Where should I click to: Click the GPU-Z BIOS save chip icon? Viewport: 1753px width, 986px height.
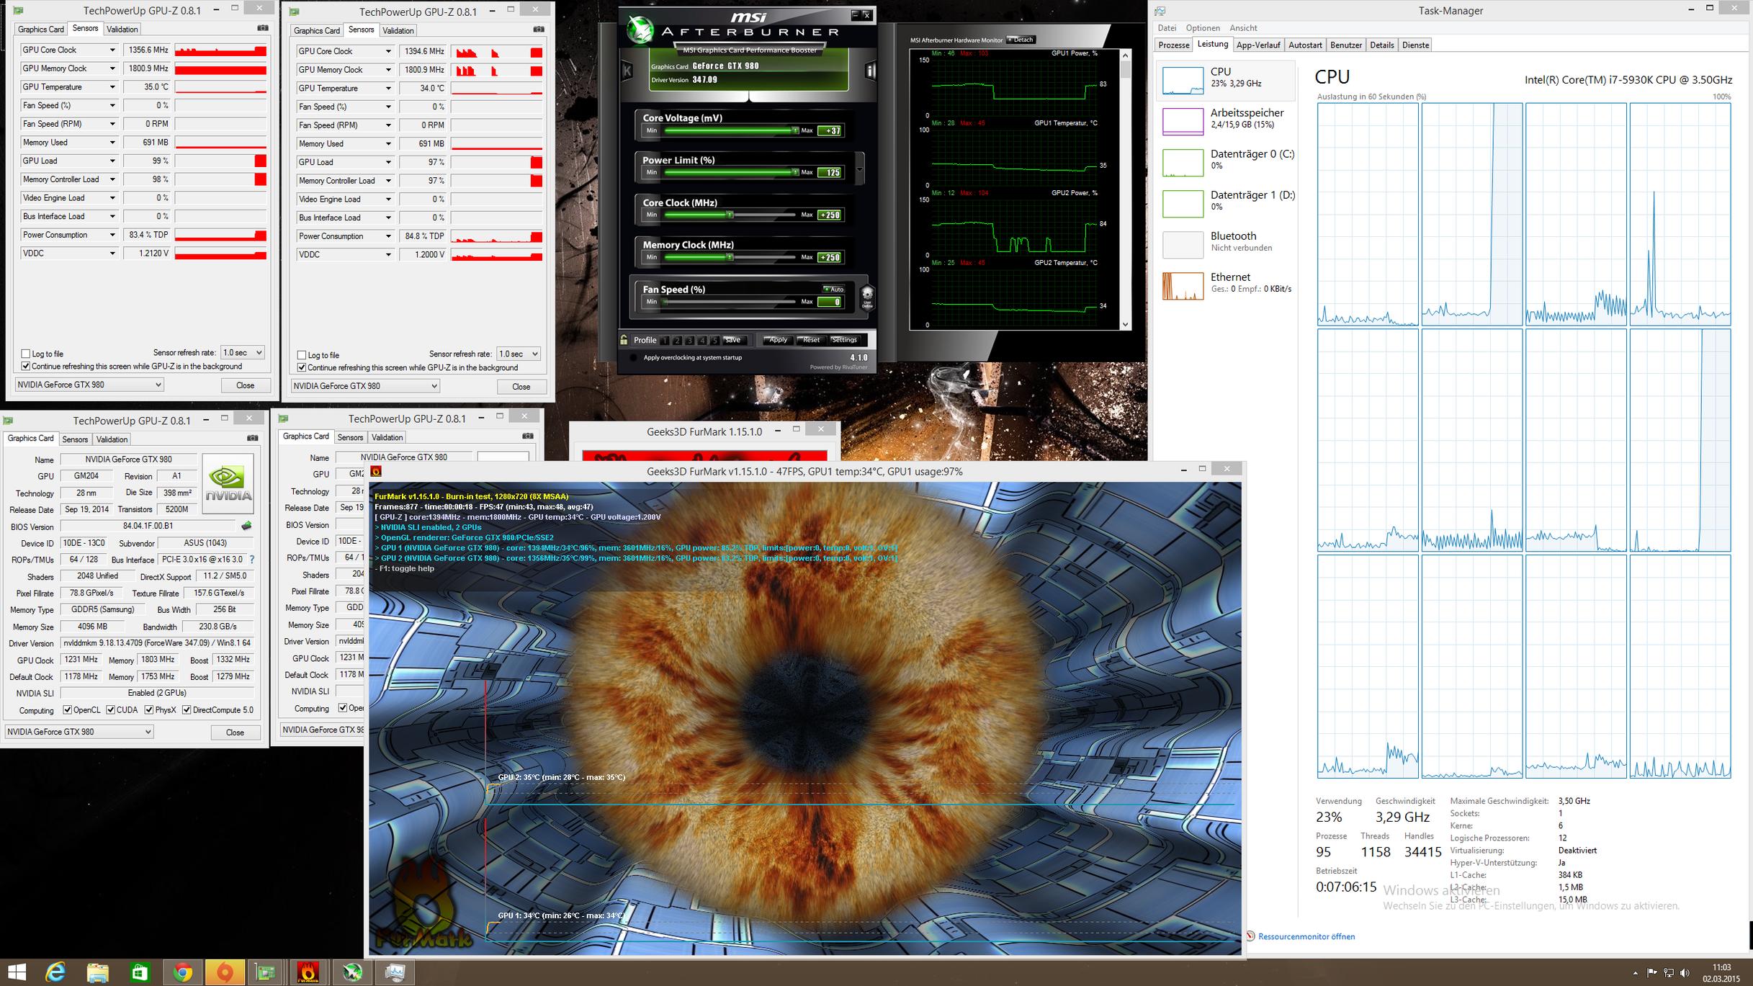tap(246, 526)
